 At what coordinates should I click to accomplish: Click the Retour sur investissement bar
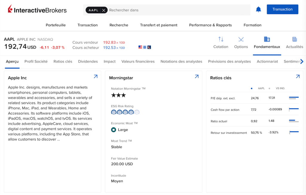[x=294, y=132]
